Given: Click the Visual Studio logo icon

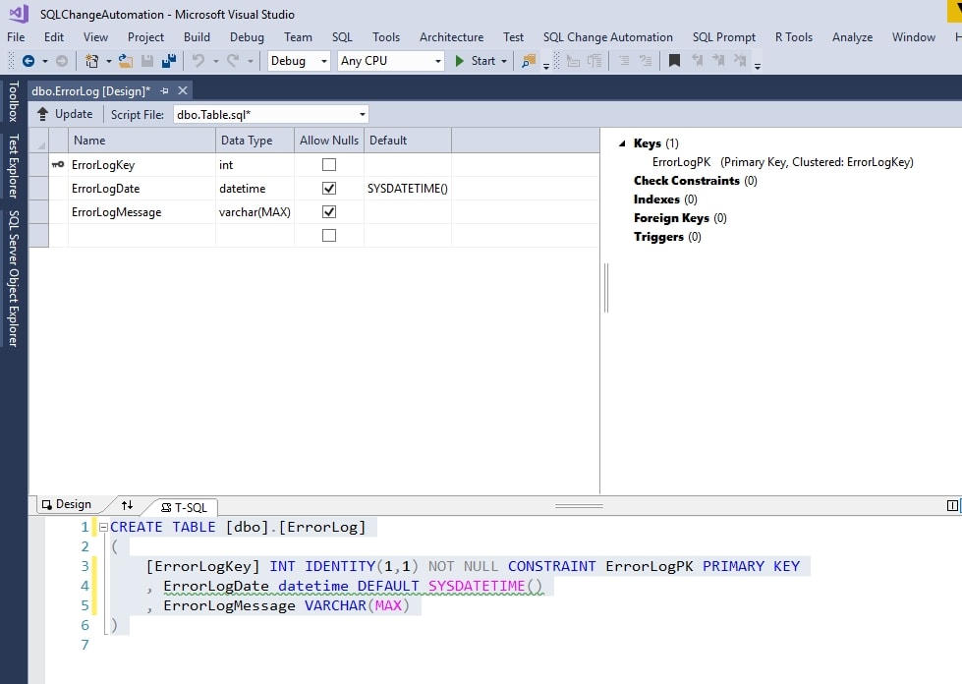Looking at the screenshot, I should [19, 14].
